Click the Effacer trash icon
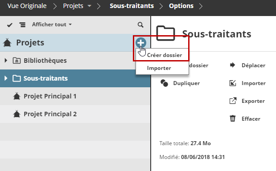 click(232, 118)
